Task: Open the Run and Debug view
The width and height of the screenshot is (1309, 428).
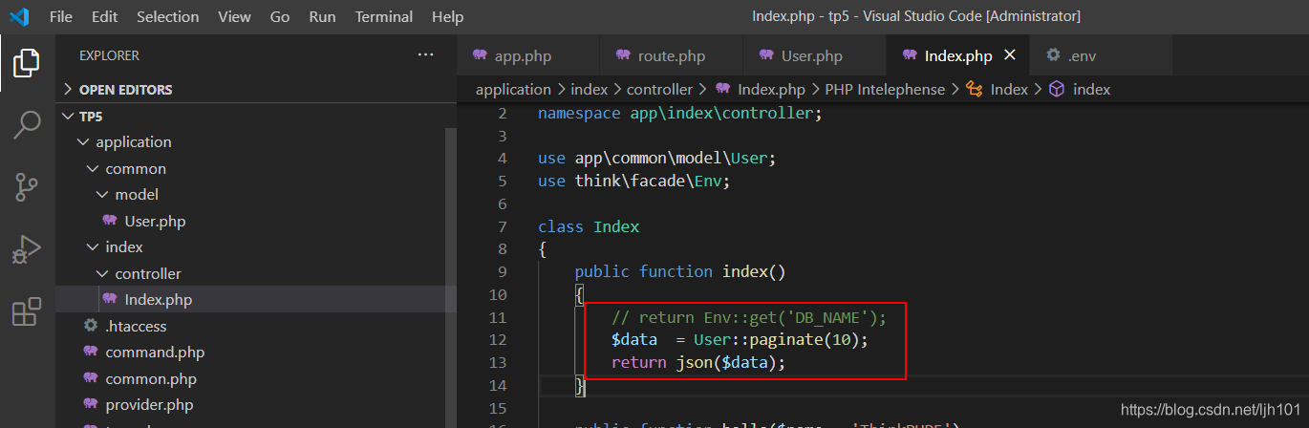Action: pyautogui.click(x=27, y=249)
